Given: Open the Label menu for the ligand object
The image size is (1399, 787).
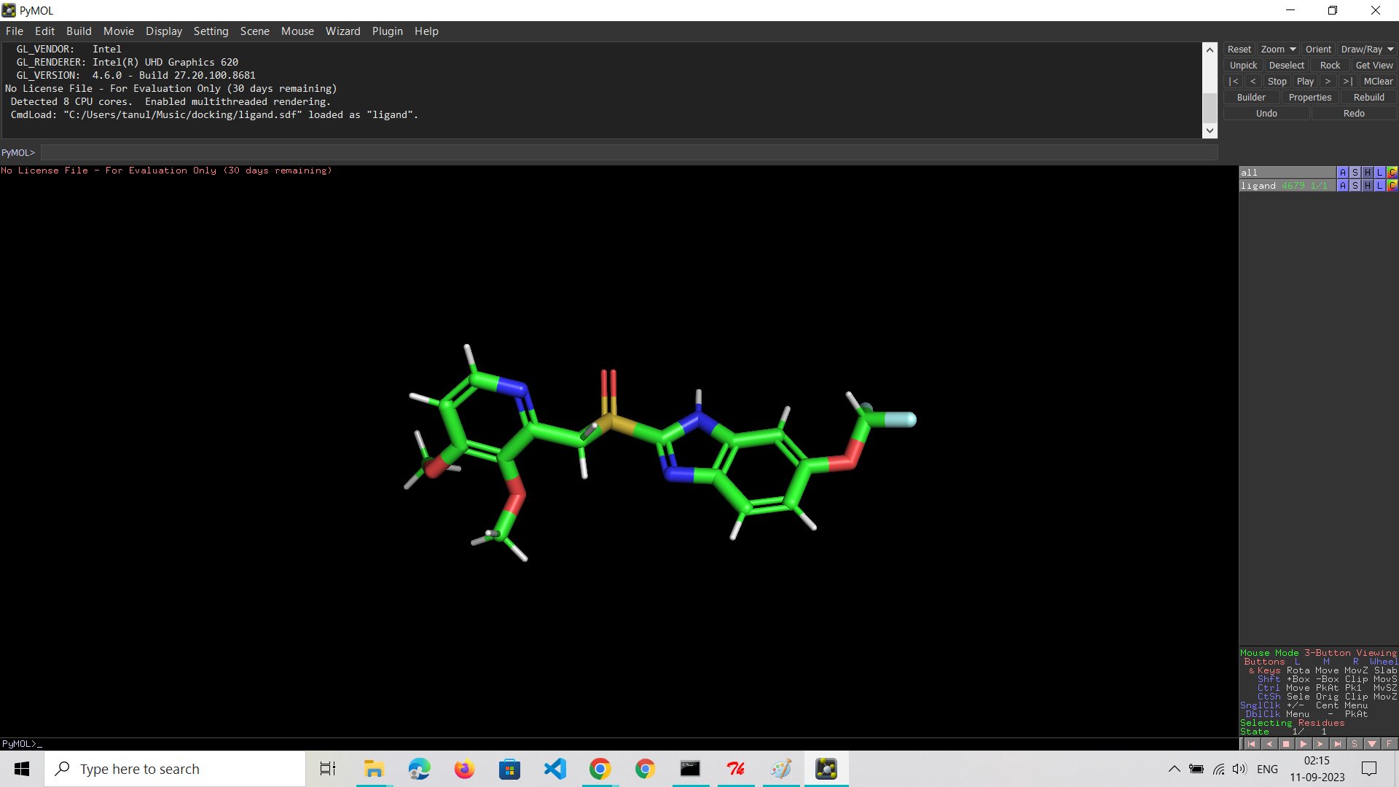Looking at the screenshot, I should (x=1379, y=186).
